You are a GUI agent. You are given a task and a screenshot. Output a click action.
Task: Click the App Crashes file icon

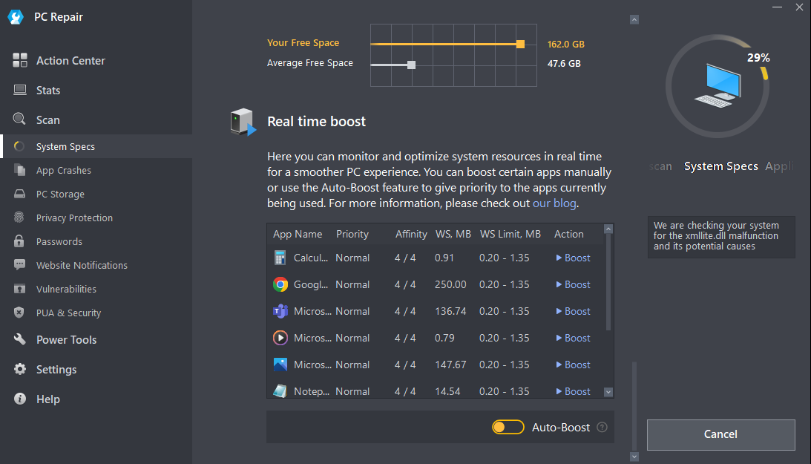pos(19,170)
